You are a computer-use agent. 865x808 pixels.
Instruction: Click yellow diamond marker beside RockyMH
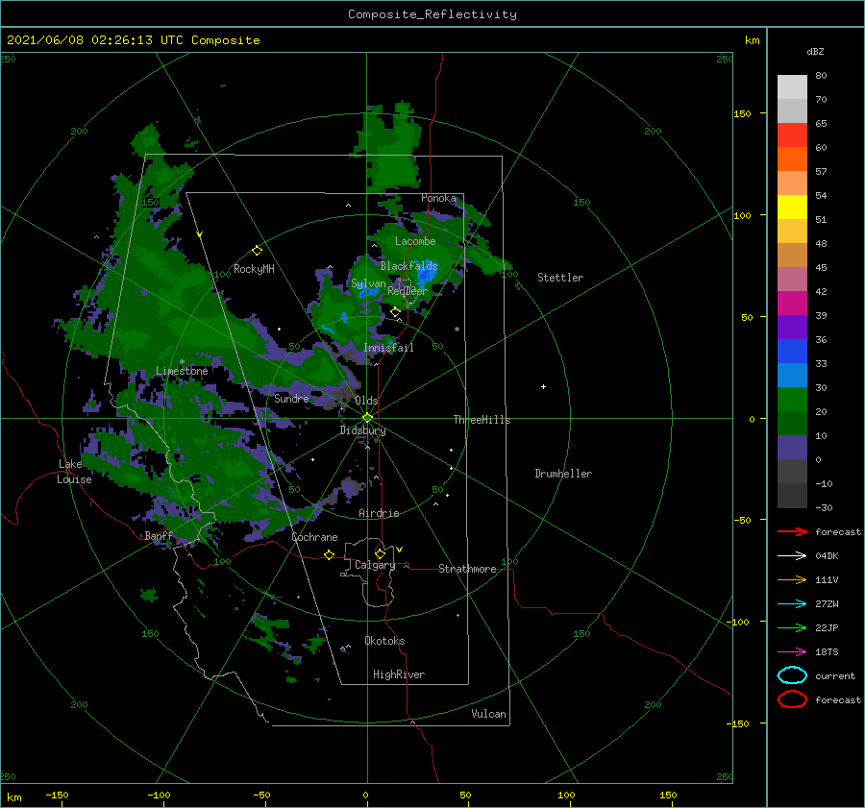click(x=257, y=251)
